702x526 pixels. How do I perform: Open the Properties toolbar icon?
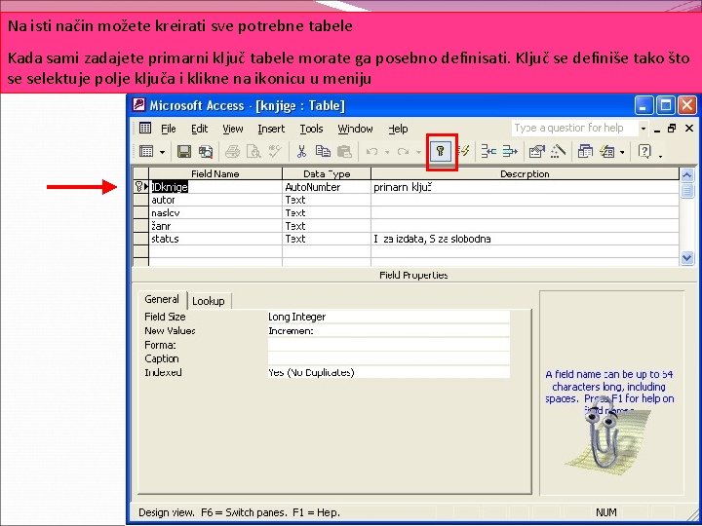[x=537, y=152]
